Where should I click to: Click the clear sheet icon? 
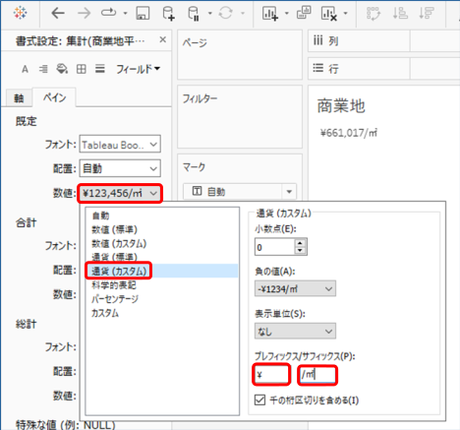[x=329, y=14]
